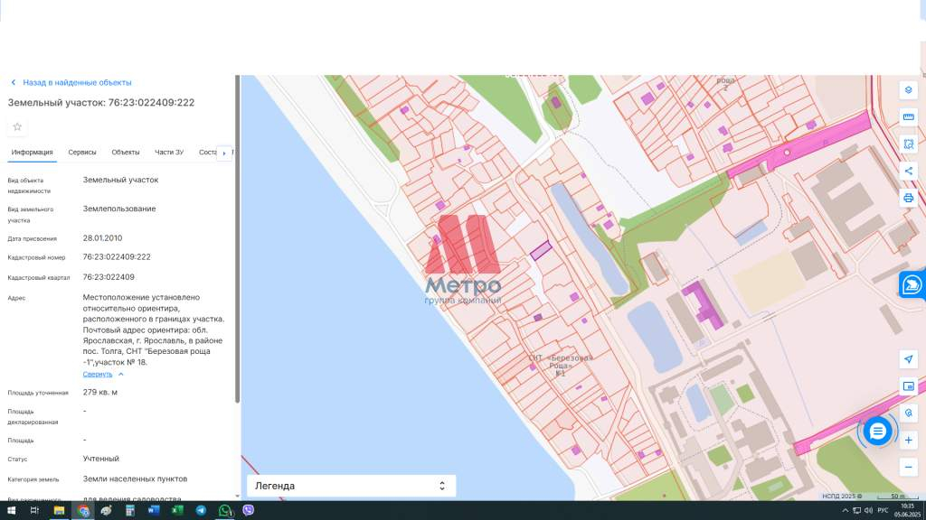
Task: Switch the РУС keyboard language indicator
Action: pyautogui.click(x=883, y=511)
